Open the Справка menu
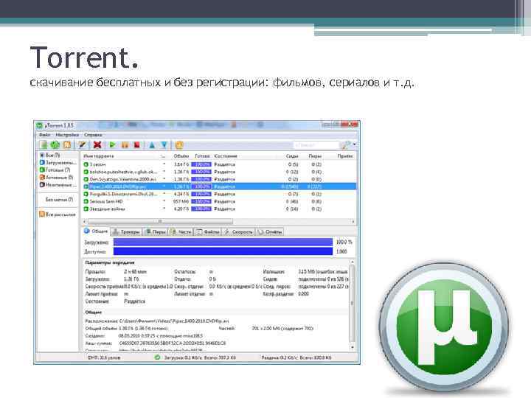This screenshot has height=398, width=531. [93, 135]
